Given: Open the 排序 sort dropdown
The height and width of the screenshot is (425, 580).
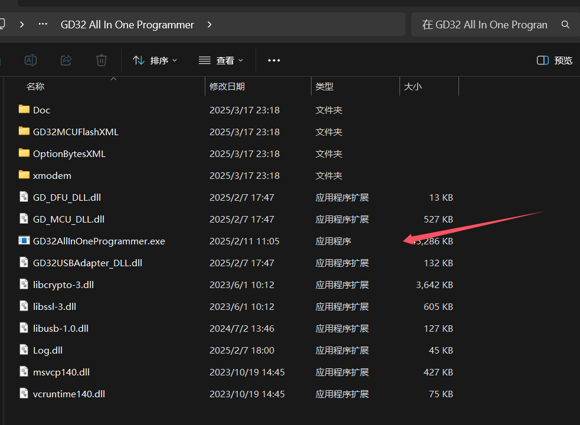Looking at the screenshot, I should [155, 60].
